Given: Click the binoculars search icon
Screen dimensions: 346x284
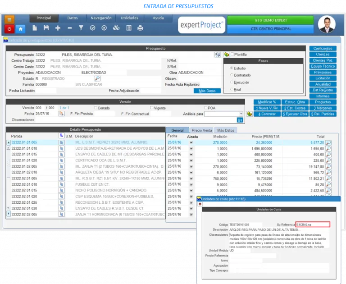Looking at the screenshot, I should point(116,28).
